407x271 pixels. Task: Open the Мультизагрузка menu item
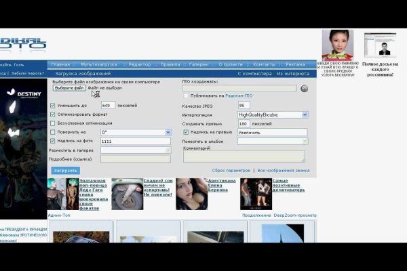(99, 64)
